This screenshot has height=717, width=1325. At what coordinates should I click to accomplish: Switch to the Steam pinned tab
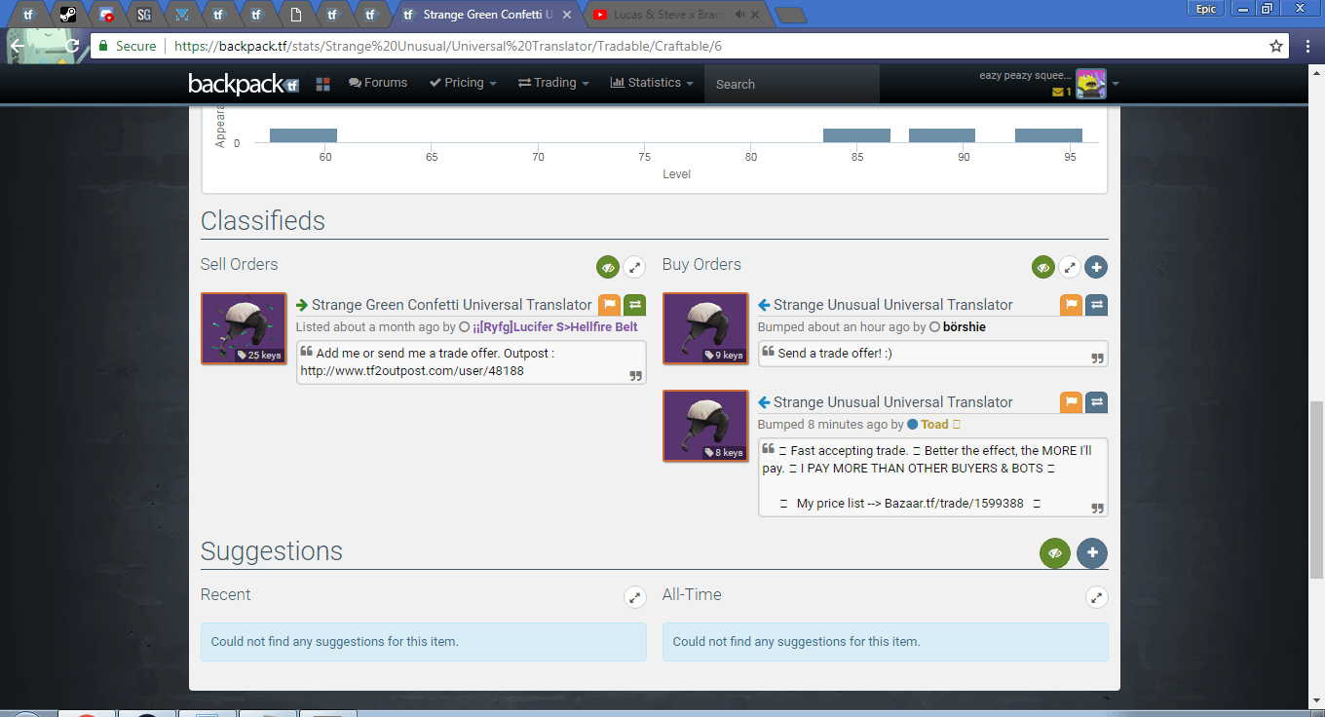(x=67, y=15)
